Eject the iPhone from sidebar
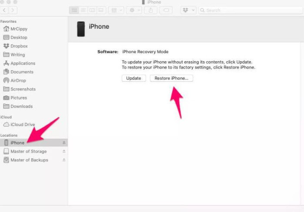 point(64,143)
